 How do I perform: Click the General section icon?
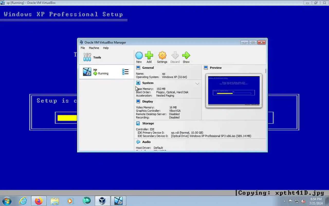click(138, 68)
